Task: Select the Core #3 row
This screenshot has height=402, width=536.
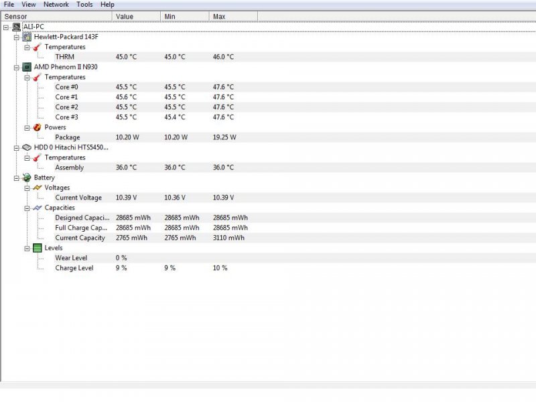Action: click(295, 117)
